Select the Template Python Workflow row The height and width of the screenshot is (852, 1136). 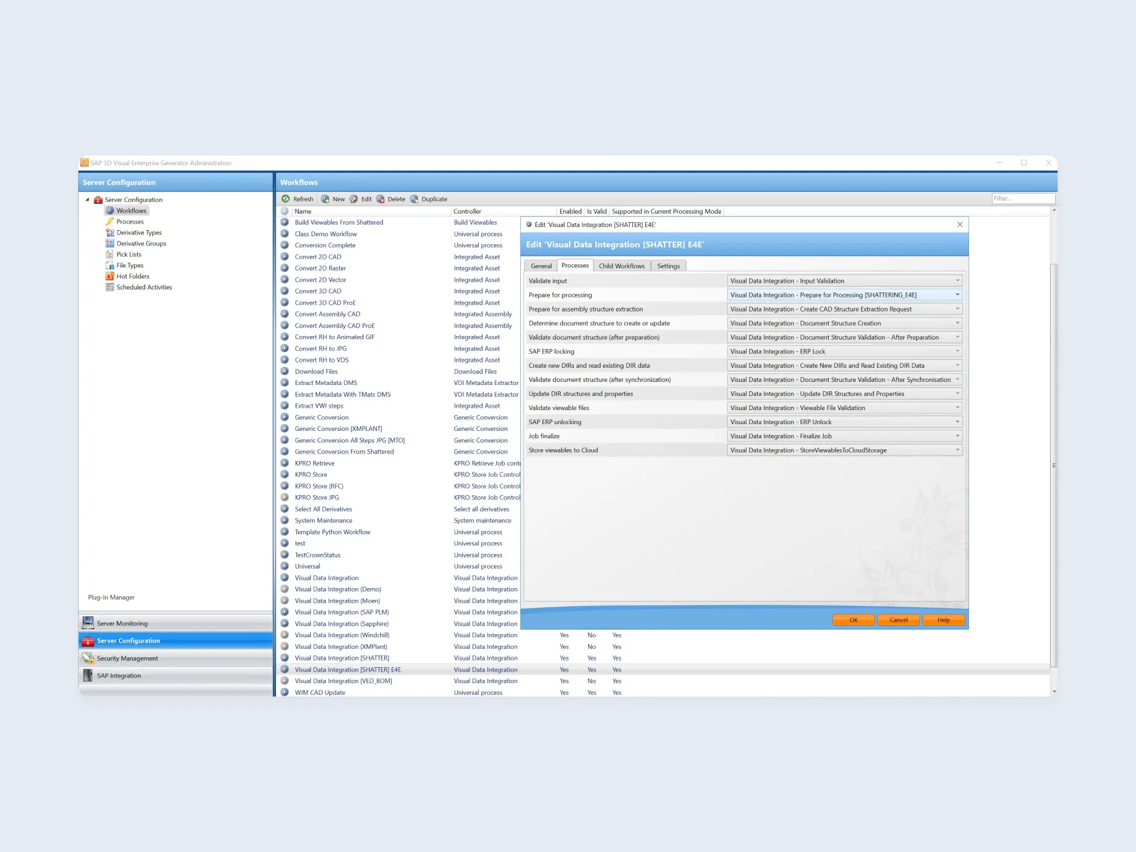[x=332, y=532]
